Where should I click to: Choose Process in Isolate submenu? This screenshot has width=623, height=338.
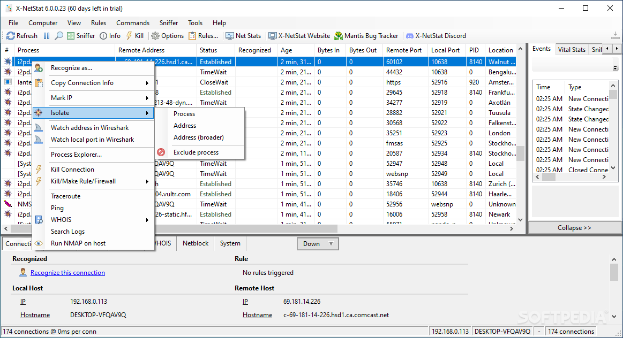tap(184, 114)
